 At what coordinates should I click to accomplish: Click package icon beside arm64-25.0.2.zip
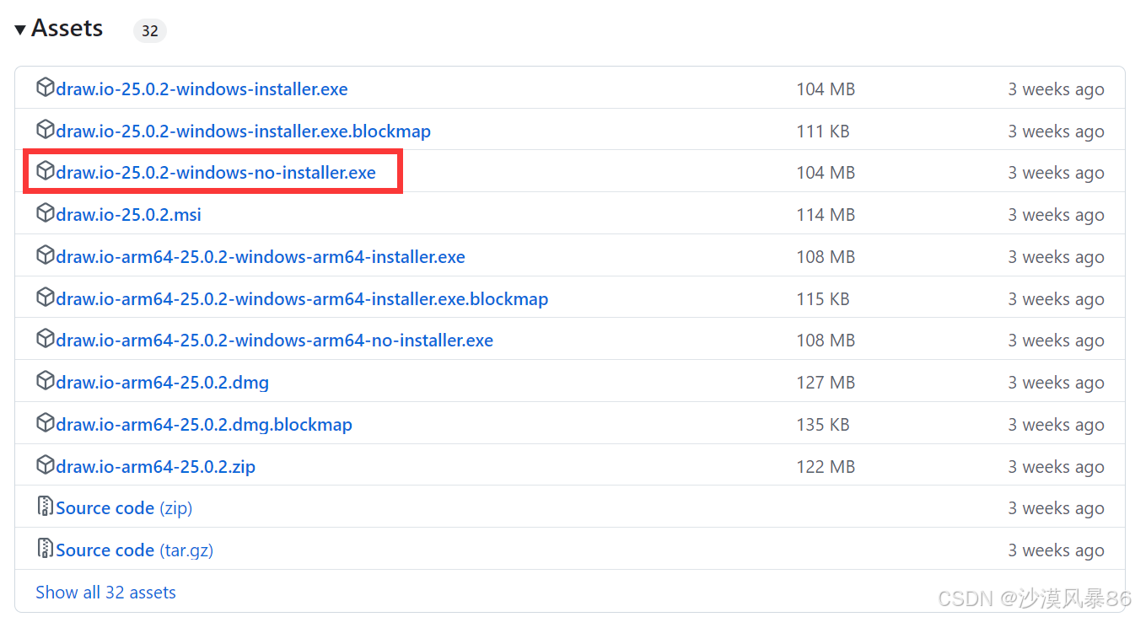tap(45, 465)
